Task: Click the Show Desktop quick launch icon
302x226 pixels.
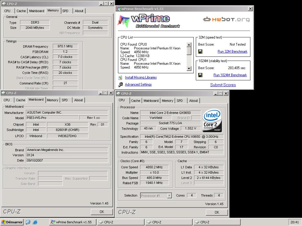Action: click(28, 222)
